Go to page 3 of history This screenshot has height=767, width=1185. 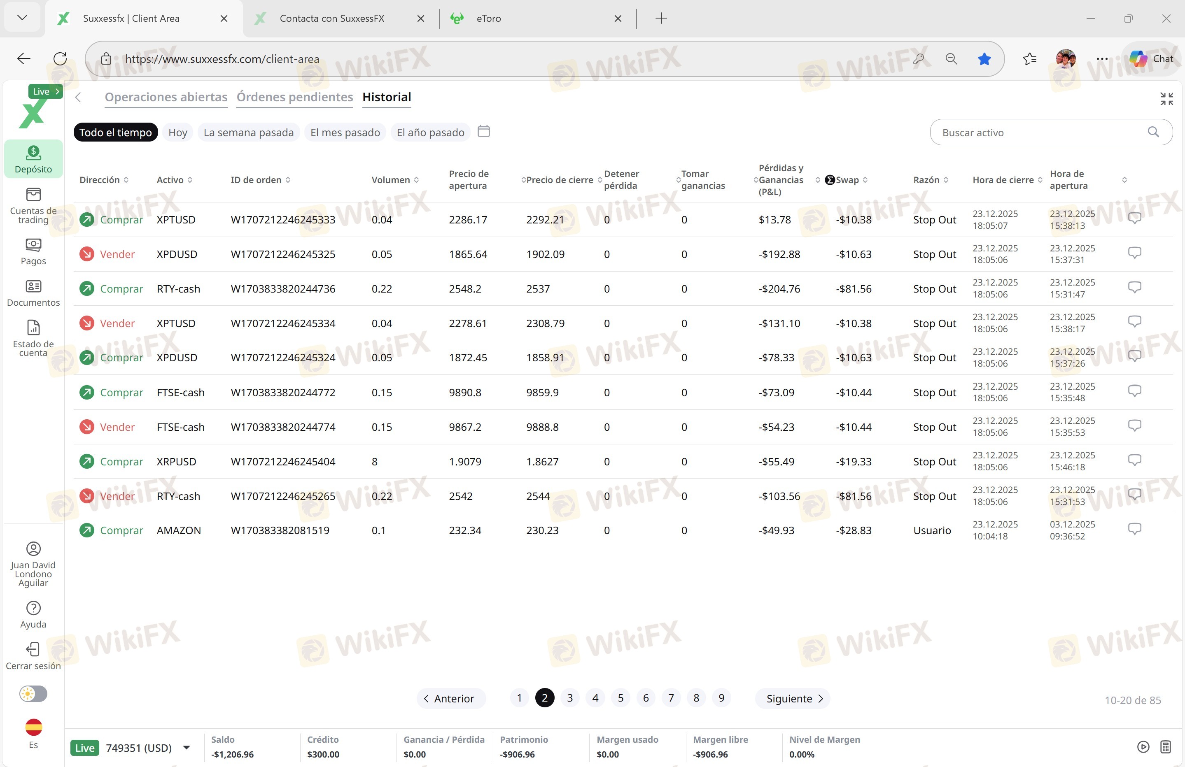[x=569, y=698]
